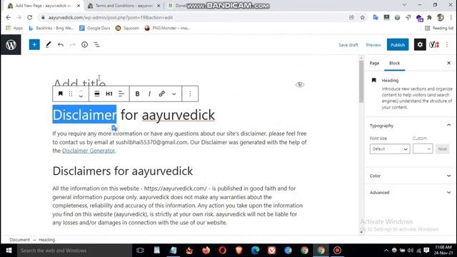Open Apps bookmark shortcut
The height and width of the screenshot is (257, 457).
(x=14, y=28)
